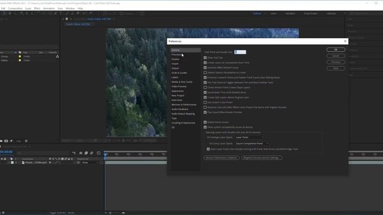Click the trash icon in Project panel

[x=26, y=141]
